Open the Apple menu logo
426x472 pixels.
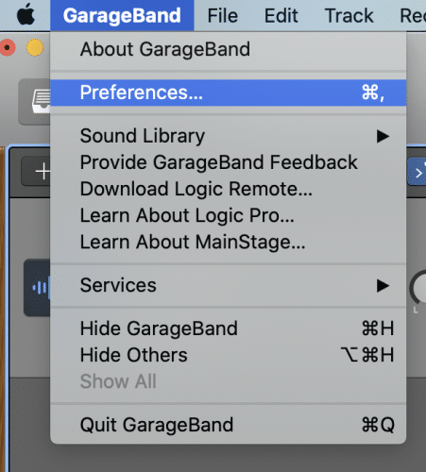point(26,14)
